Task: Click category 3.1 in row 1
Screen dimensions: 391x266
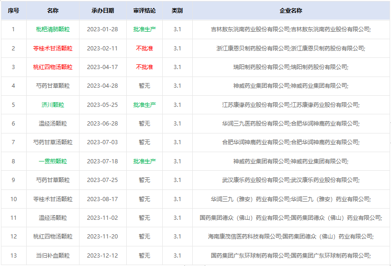Action: click(177, 29)
